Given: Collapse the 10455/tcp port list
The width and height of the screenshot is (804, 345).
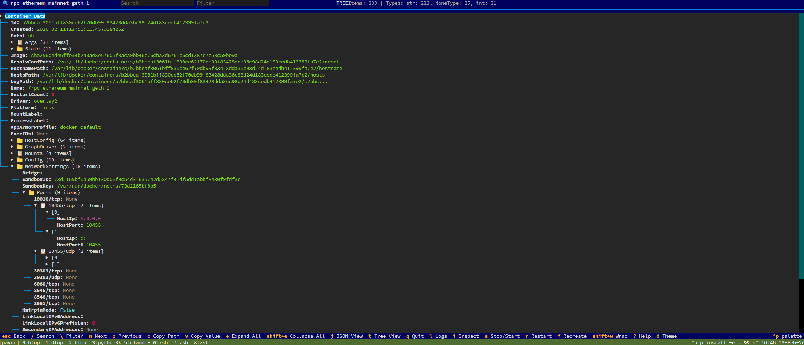Looking at the screenshot, I should click(36, 205).
